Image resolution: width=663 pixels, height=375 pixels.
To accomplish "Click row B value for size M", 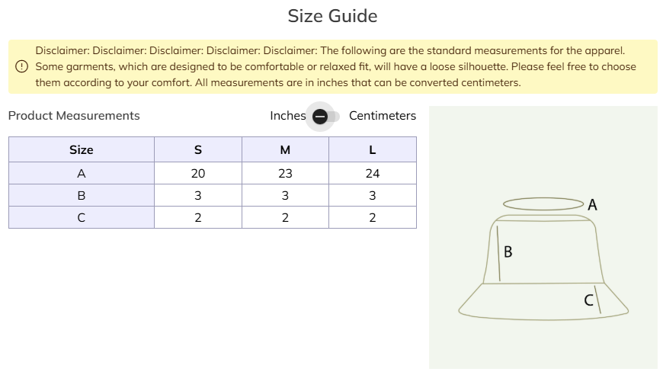I will click(285, 195).
